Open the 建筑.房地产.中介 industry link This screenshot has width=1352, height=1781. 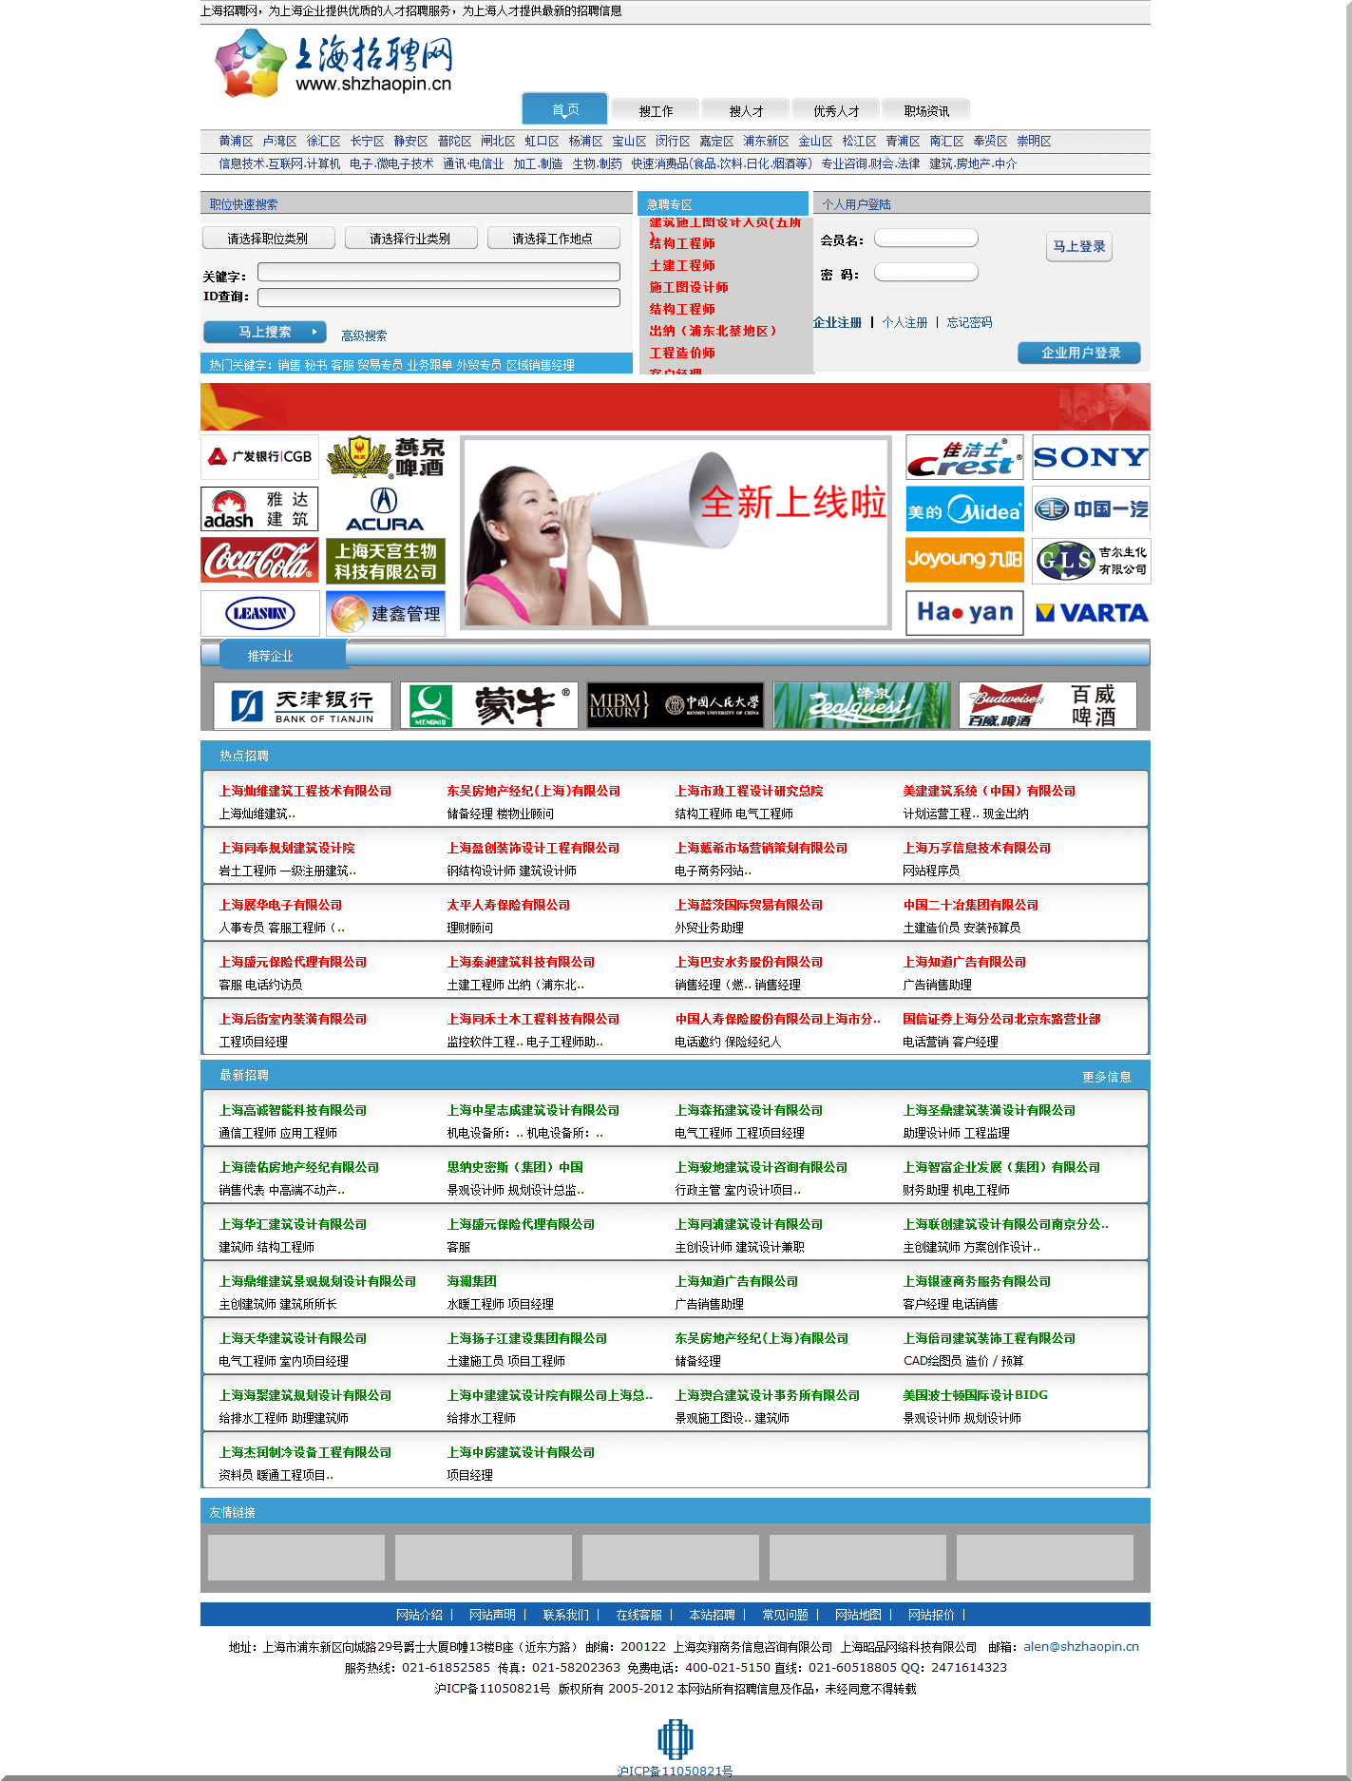[973, 163]
